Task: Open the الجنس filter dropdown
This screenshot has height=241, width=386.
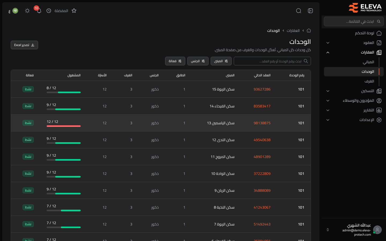Action: [198, 61]
